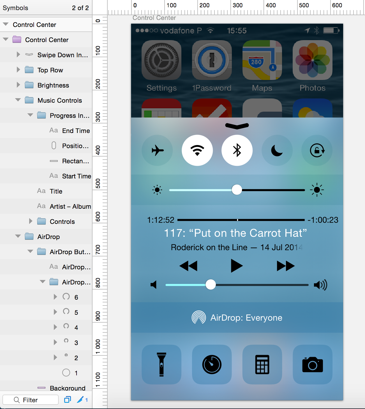Click the loud volume speaker icon

(320, 285)
